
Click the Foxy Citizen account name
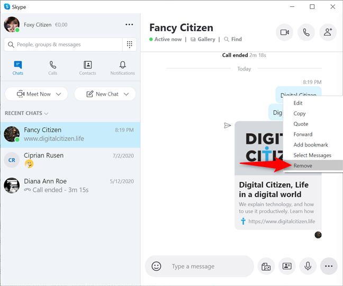[38, 25]
